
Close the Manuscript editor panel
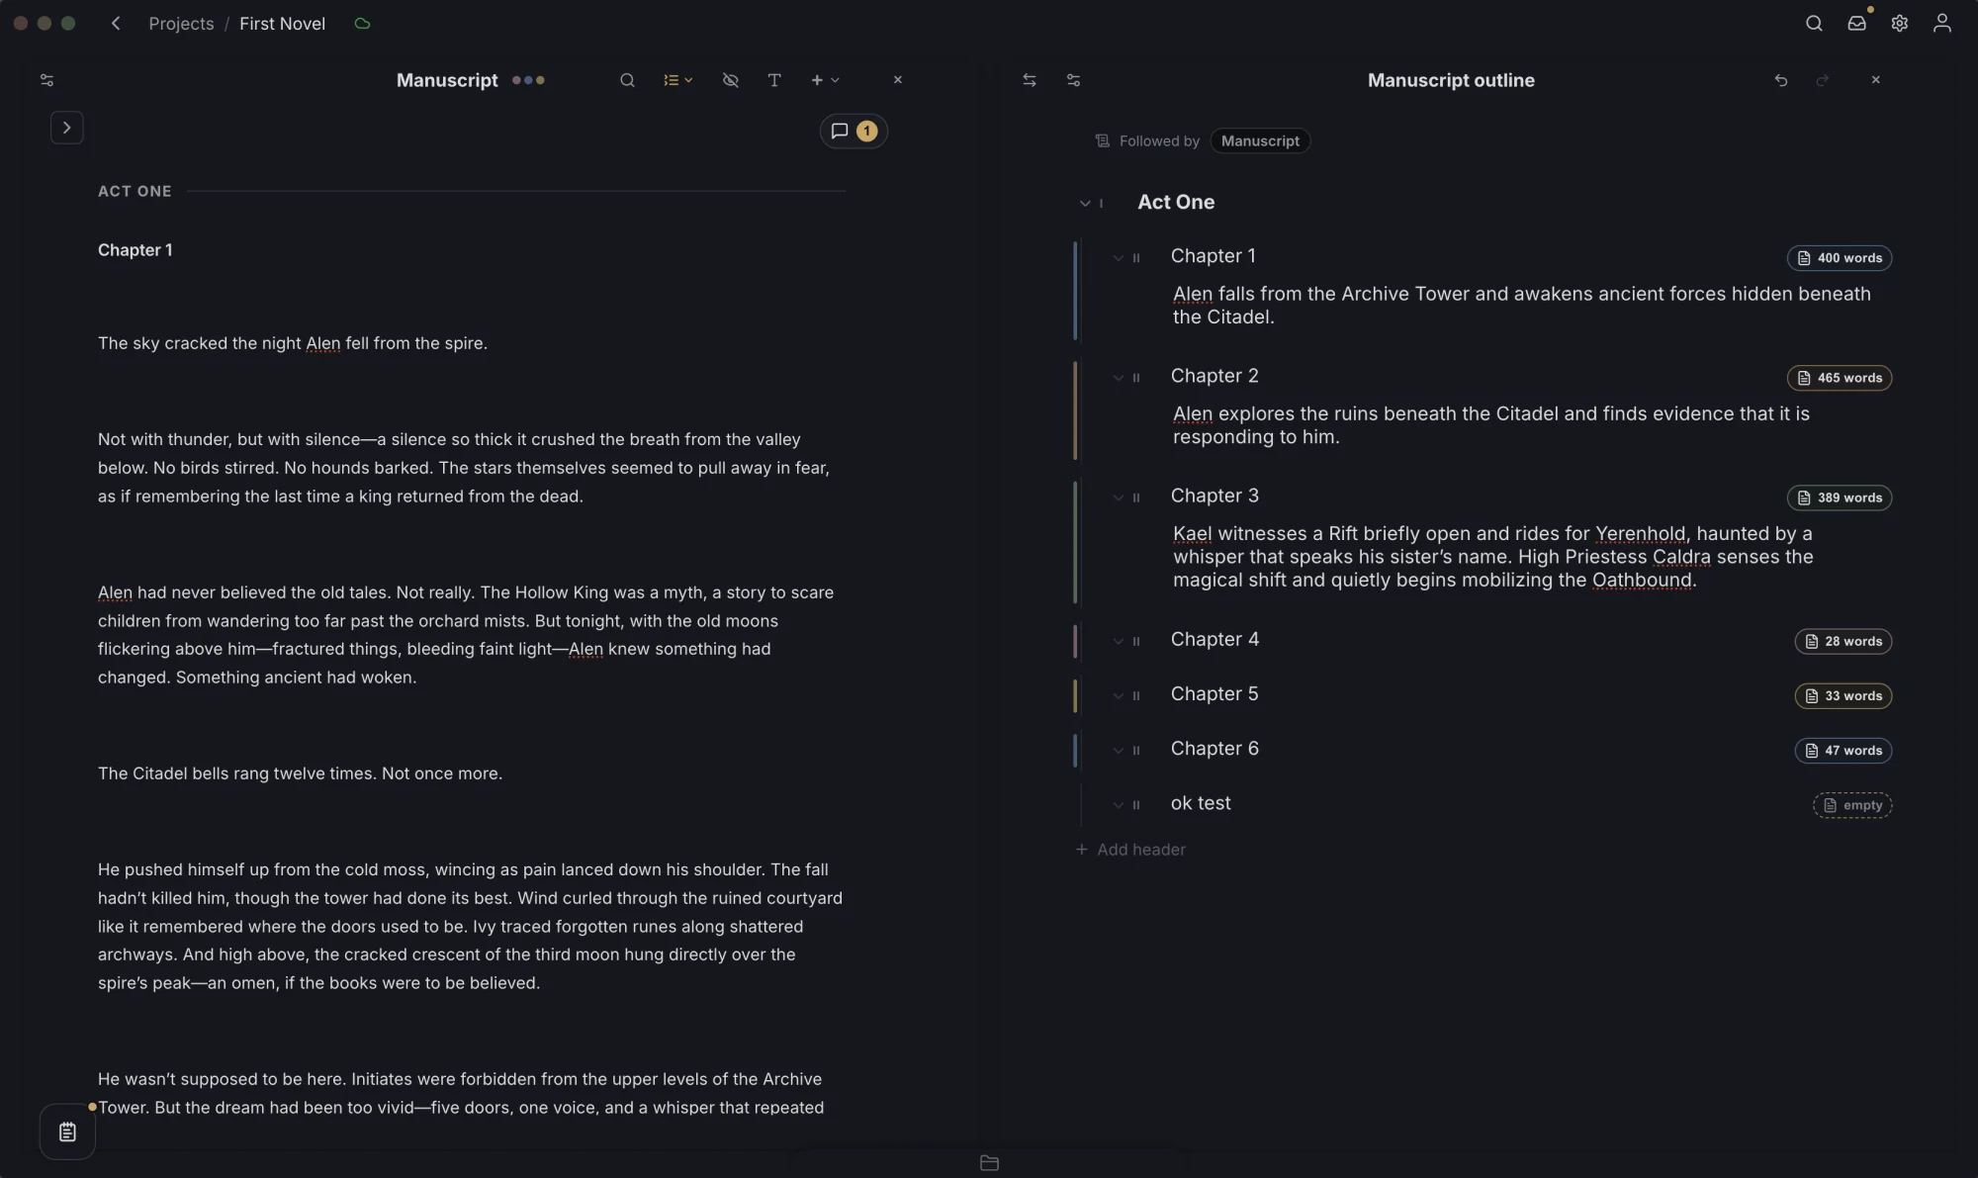897,80
